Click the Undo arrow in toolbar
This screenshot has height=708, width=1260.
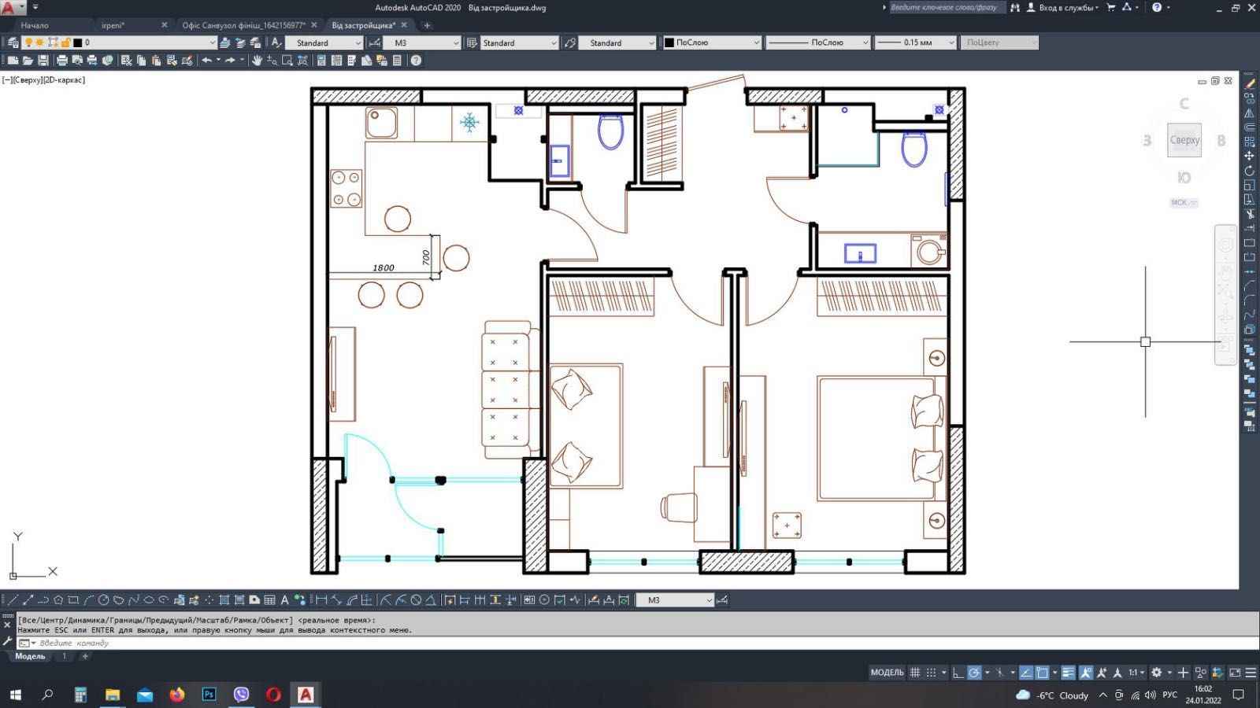coord(206,61)
